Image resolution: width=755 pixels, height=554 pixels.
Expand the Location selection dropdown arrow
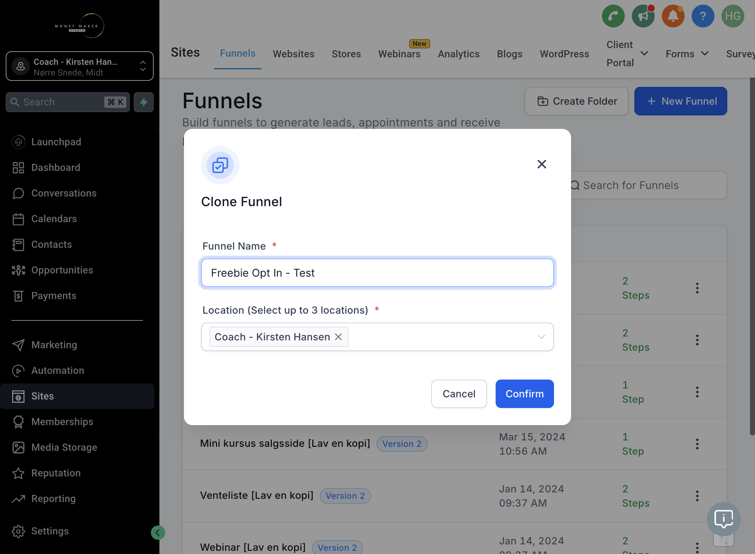[541, 337]
